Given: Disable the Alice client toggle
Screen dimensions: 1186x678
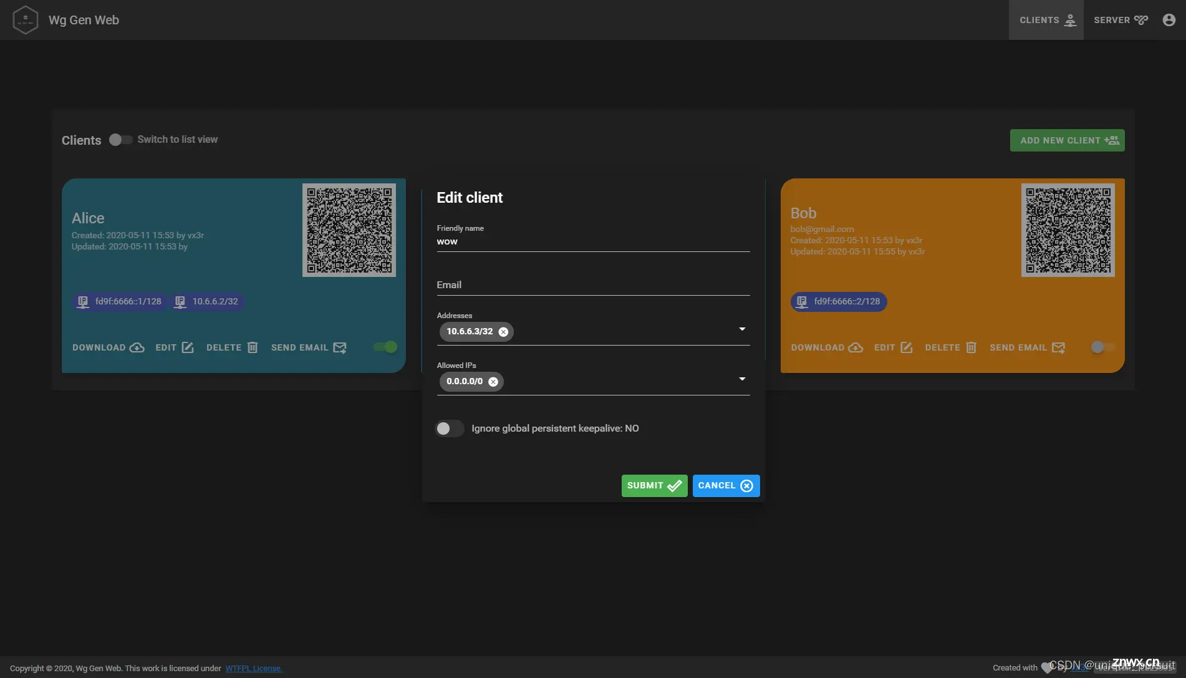Looking at the screenshot, I should coord(385,347).
